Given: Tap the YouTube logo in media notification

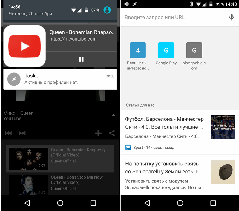Looking at the screenshot, I should [x=24, y=46].
